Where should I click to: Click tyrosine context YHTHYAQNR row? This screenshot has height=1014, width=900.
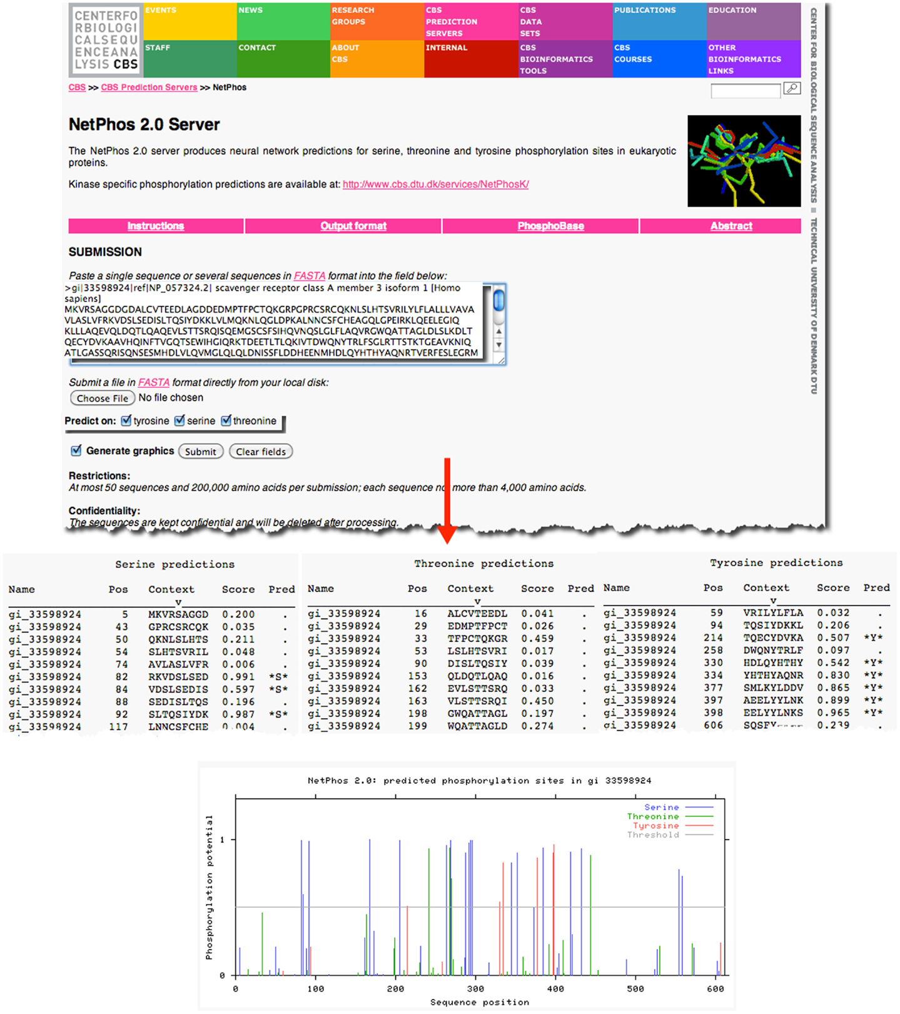pyautogui.click(x=773, y=675)
